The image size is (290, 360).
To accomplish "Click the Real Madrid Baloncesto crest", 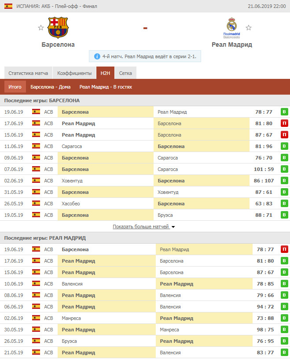I will (x=232, y=28).
